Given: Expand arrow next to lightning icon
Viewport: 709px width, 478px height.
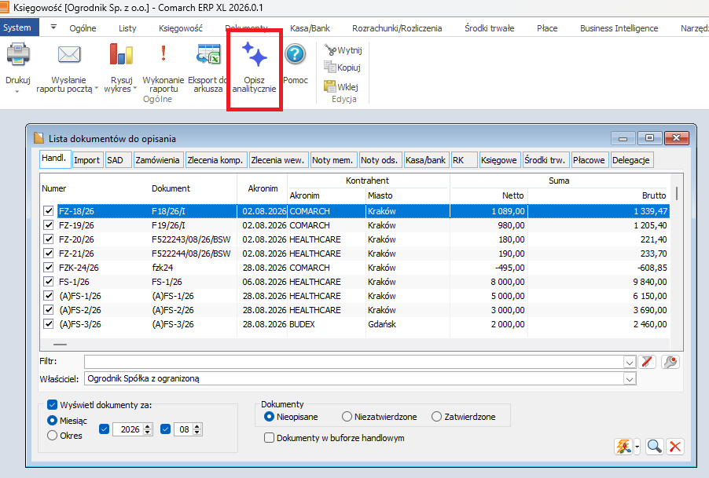Looking at the screenshot, I should (637, 447).
